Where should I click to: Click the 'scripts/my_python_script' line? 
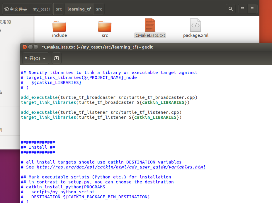click(x=58, y=192)
